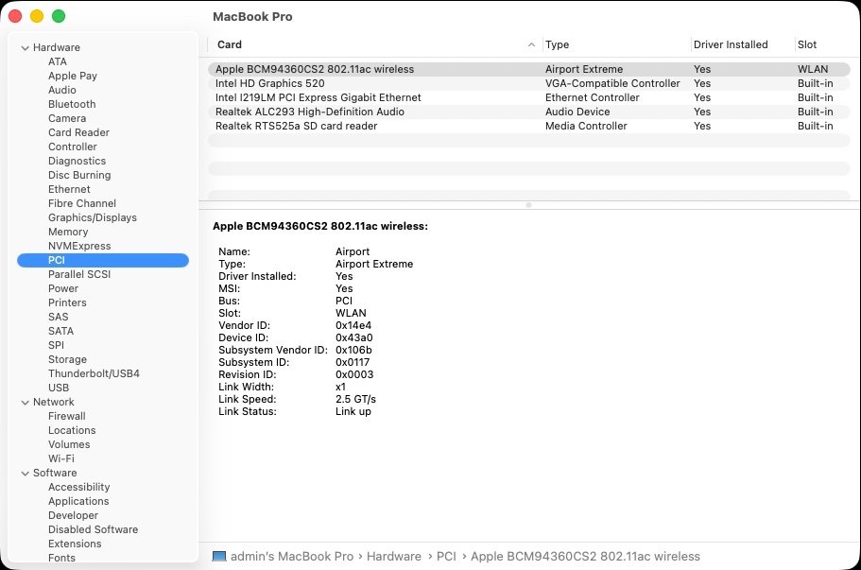Click admin's MacBook Pro in the path bar
The width and height of the screenshot is (861, 570).
292,556
